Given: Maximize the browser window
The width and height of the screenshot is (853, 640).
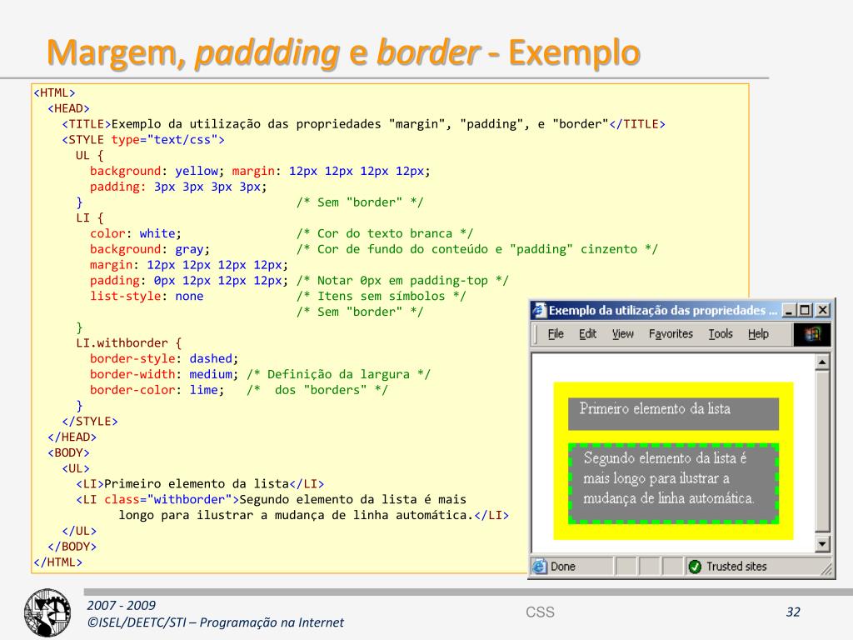Looking at the screenshot, I should click(805, 310).
